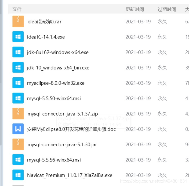Sort by 更新时间 column header
189x186 pixels.
pyautogui.click(x=135, y=9)
